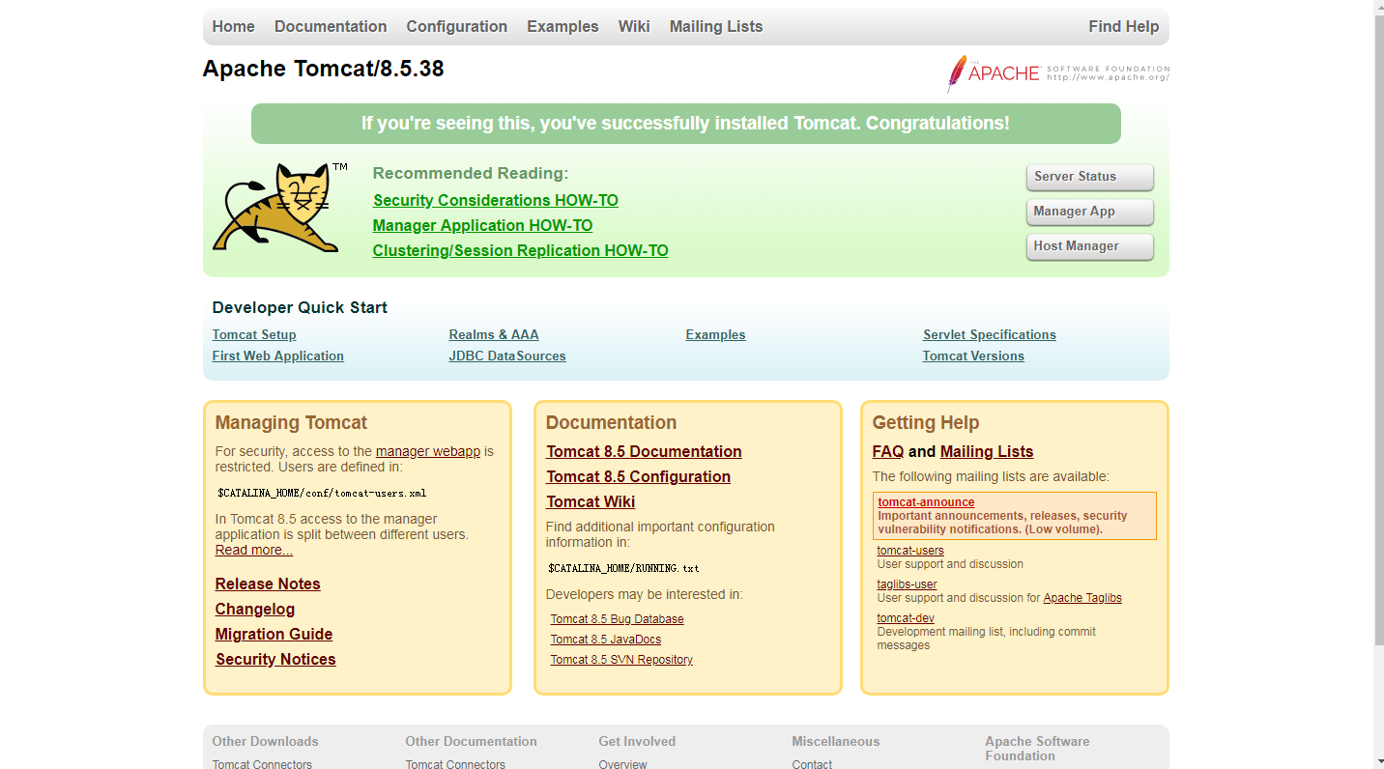Screen dimensions: 1384x769
Task: Open the FAQ link in Getting Help
Action: click(888, 452)
